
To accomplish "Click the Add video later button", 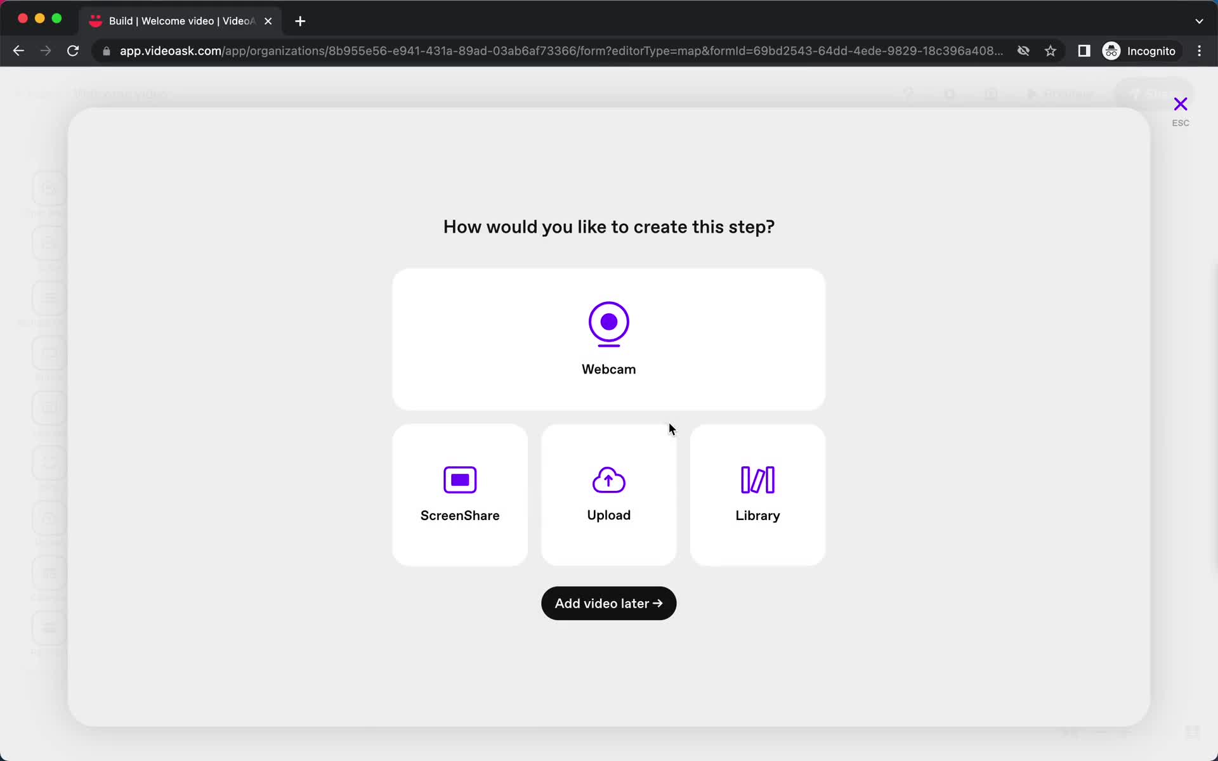I will [608, 603].
